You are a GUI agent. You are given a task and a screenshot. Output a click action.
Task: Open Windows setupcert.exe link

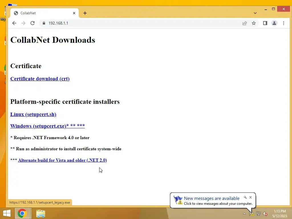pos(48,126)
